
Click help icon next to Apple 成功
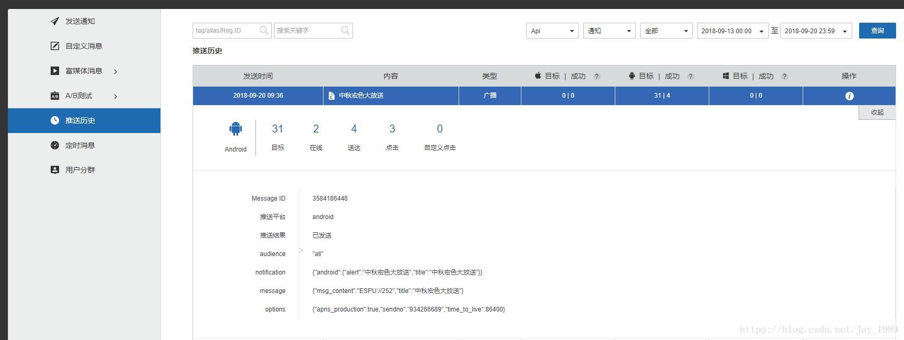pos(597,77)
